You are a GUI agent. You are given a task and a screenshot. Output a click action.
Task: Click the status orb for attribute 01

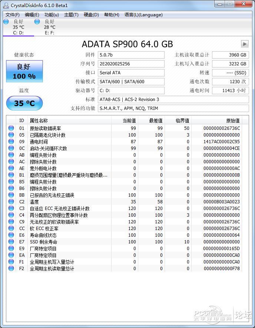coord(11,128)
